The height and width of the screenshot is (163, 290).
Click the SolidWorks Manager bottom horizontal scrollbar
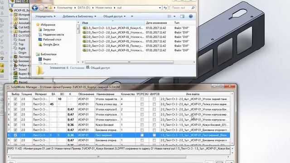tap(99, 157)
